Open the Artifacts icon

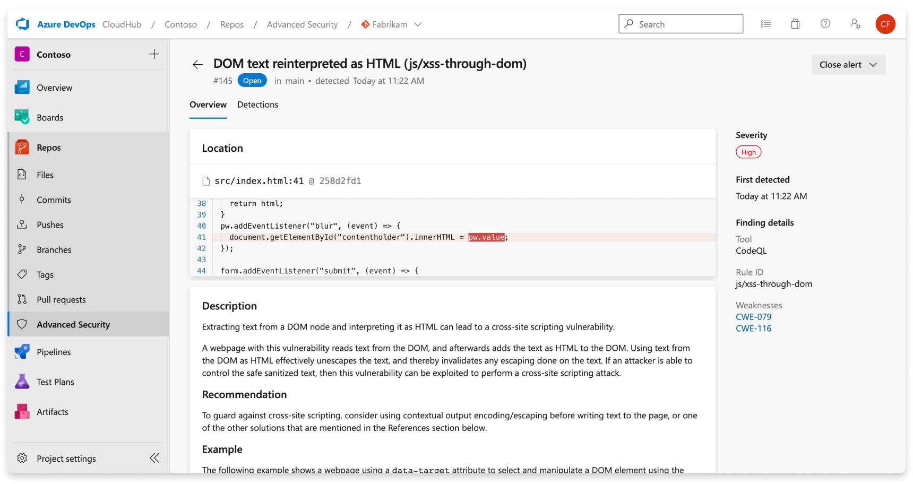point(22,411)
